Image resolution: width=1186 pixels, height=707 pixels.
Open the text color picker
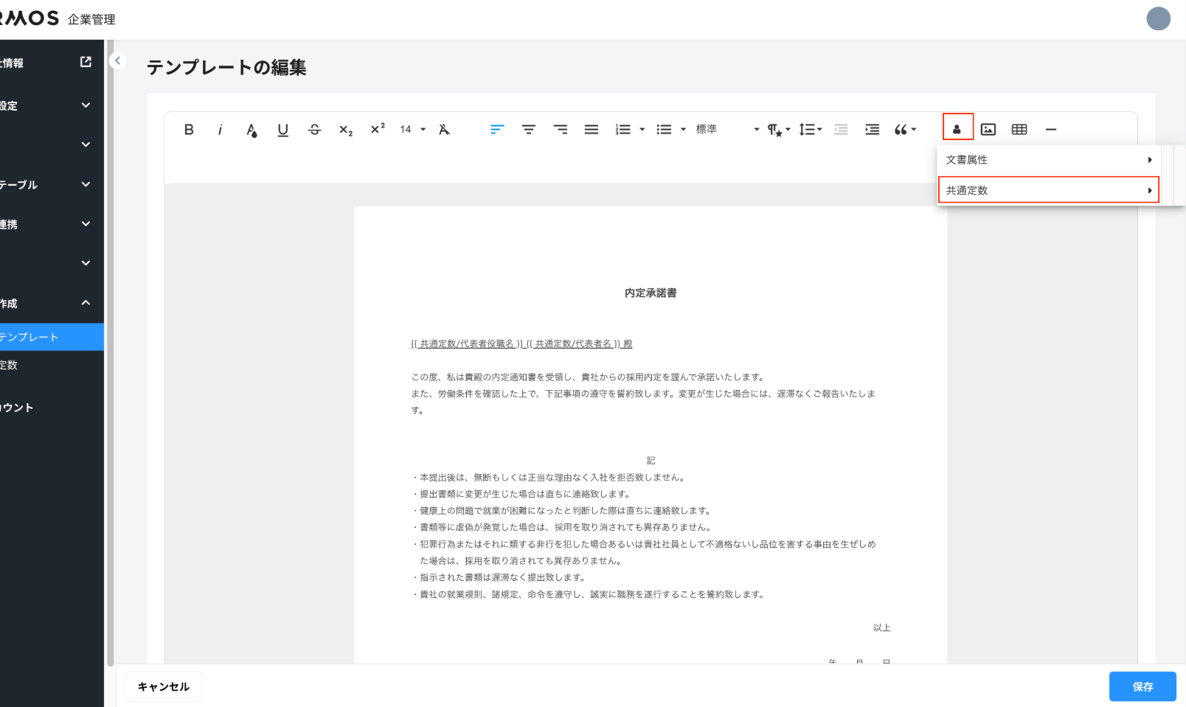click(252, 130)
